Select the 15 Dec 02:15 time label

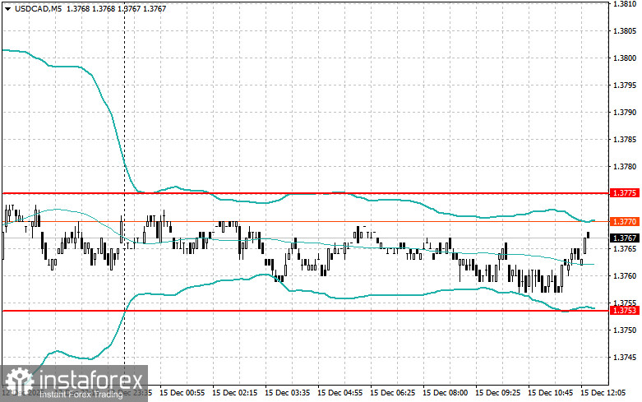coord(234,393)
